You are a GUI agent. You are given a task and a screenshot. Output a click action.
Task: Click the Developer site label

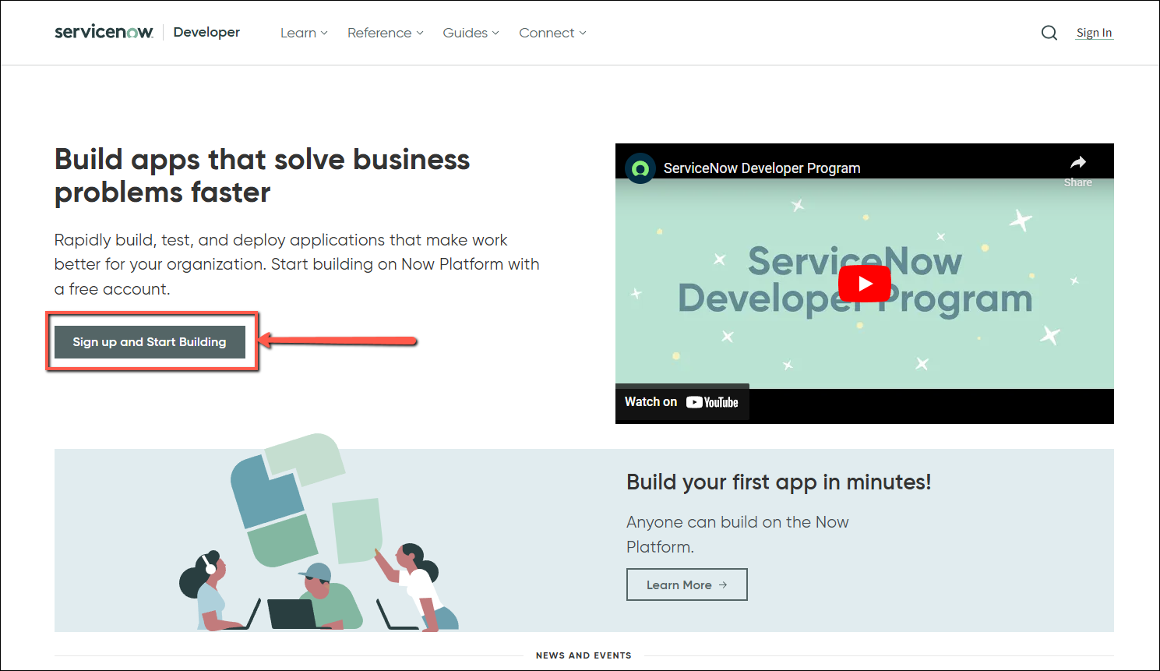(206, 32)
